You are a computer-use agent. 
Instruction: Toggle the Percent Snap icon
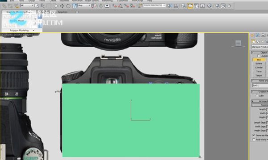[x=126, y=6]
